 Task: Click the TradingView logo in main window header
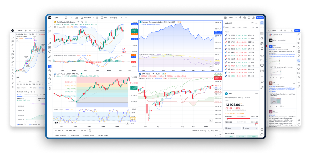50,18
